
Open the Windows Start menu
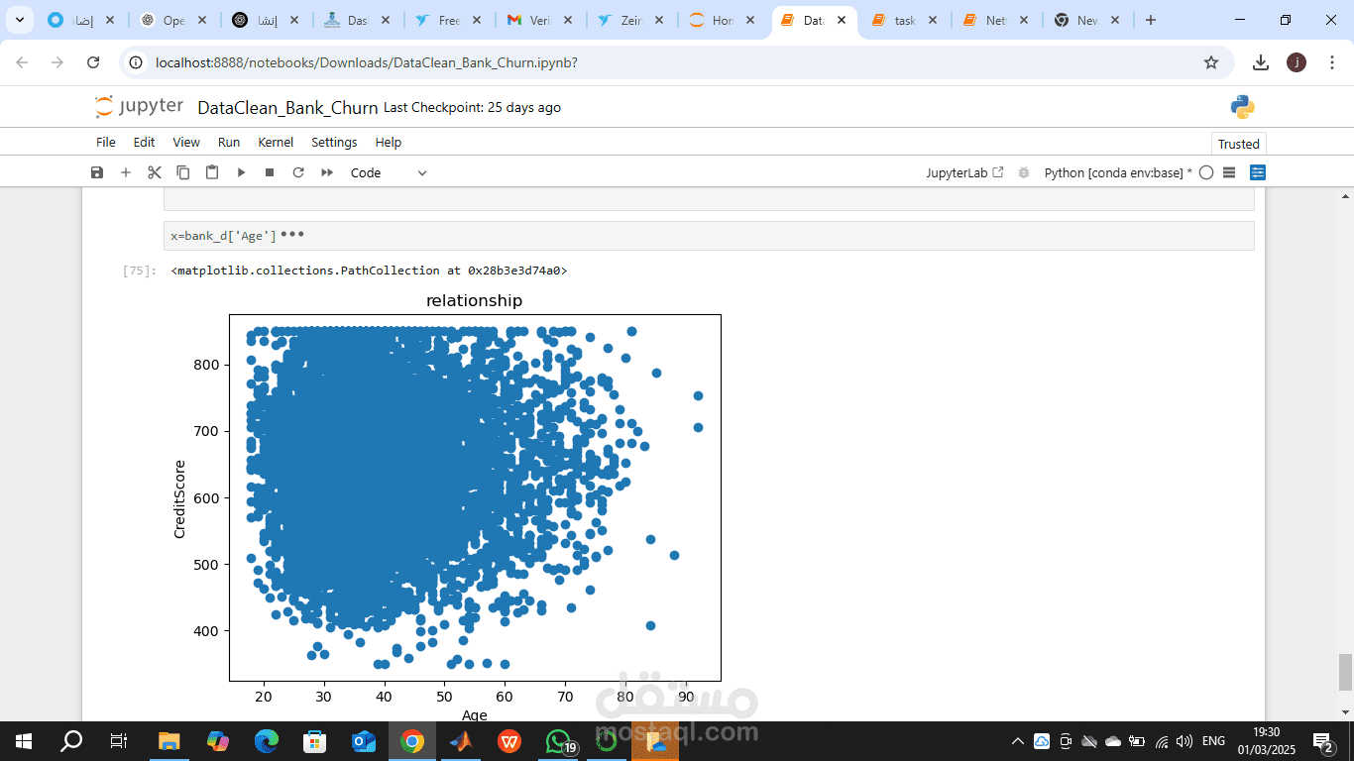(x=24, y=741)
